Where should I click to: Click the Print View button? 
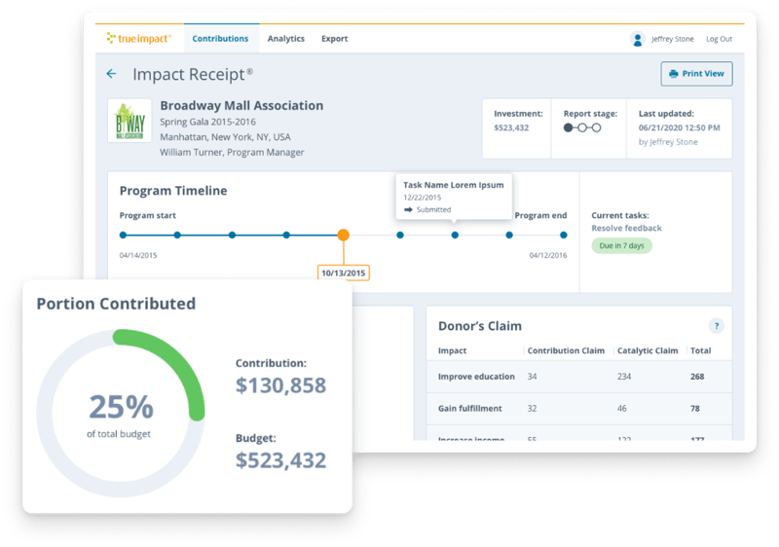(696, 73)
